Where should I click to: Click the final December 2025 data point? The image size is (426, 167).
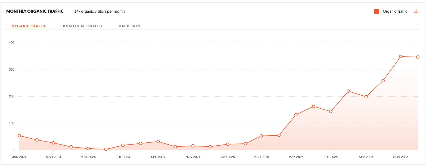click(x=418, y=57)
